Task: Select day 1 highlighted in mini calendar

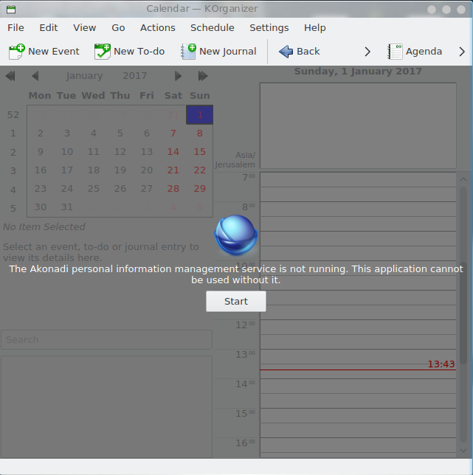Action: [x=200, y=115]
